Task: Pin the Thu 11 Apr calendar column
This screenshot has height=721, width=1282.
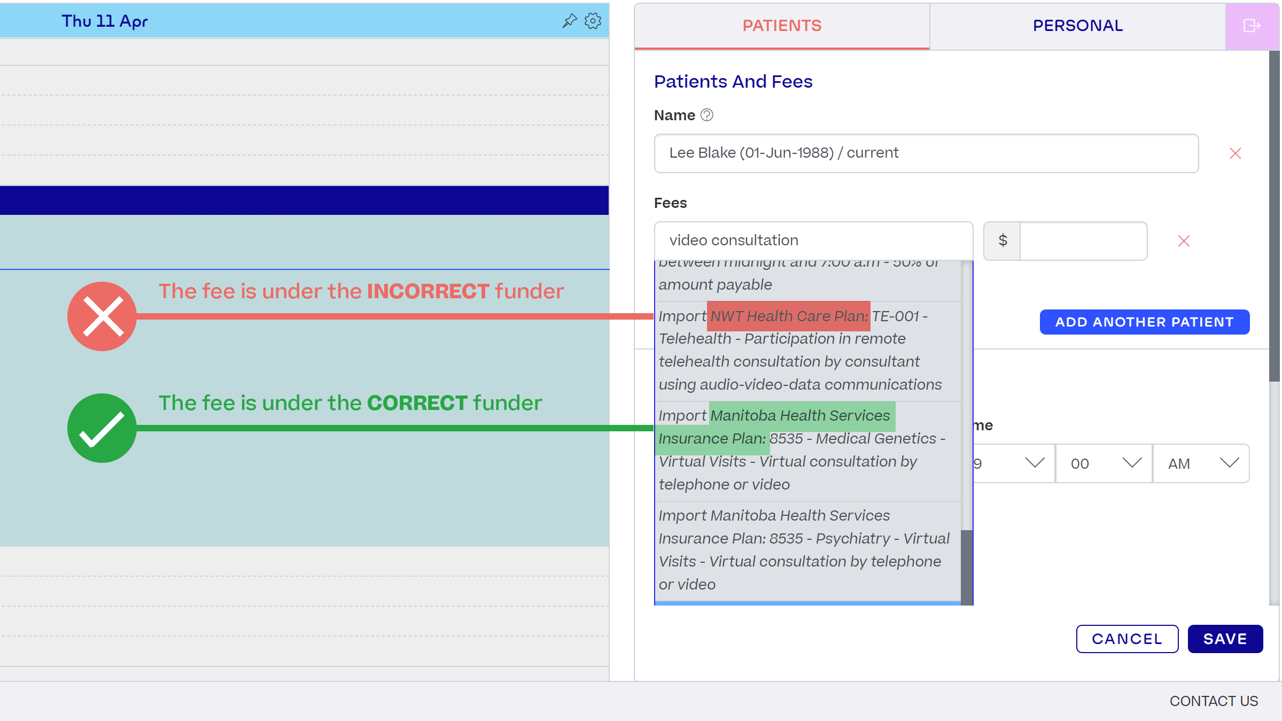Action: 570,21
